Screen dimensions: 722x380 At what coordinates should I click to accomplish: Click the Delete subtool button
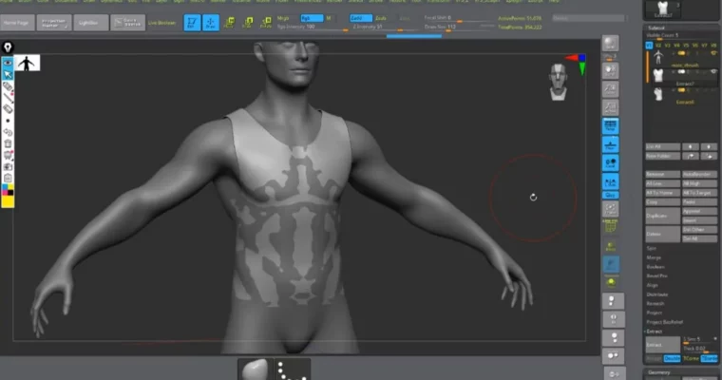pyautogui.click(x=662, y=234)
